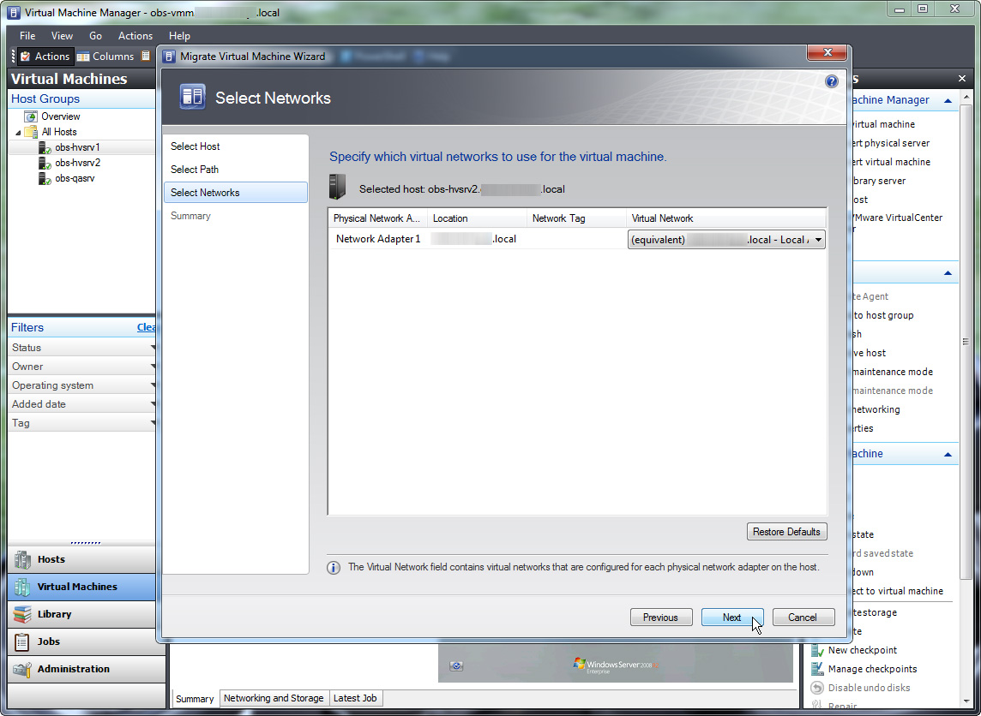Clear all filters
The image size is (981, 716).
click(147, 327)
